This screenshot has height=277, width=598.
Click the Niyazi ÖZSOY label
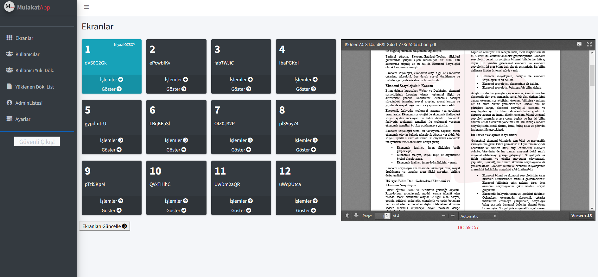124,45
